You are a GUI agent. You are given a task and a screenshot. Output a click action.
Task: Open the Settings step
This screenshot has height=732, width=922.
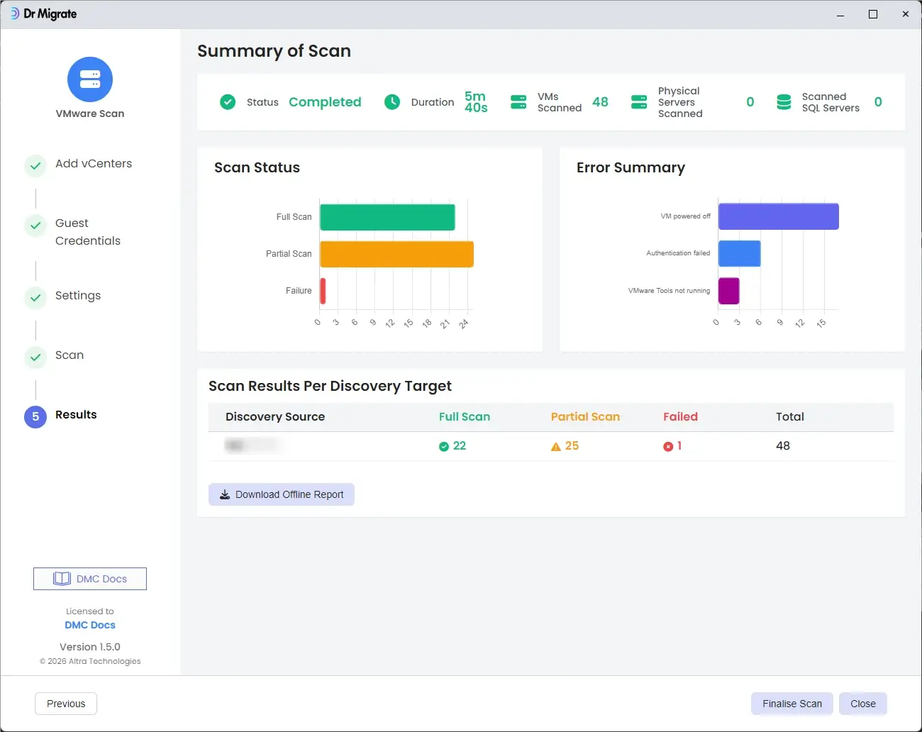pyautogui.click(x=78, y=296)
